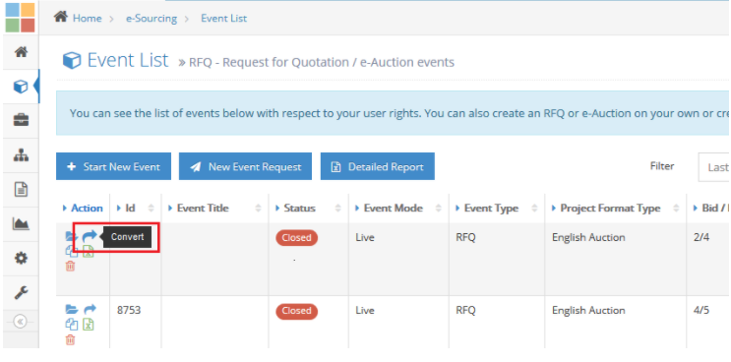Image resolution: width=731 pixels, height=362 pixels.
Task: Click the Convert arrow icon in first row
Action: coord(90,236)
